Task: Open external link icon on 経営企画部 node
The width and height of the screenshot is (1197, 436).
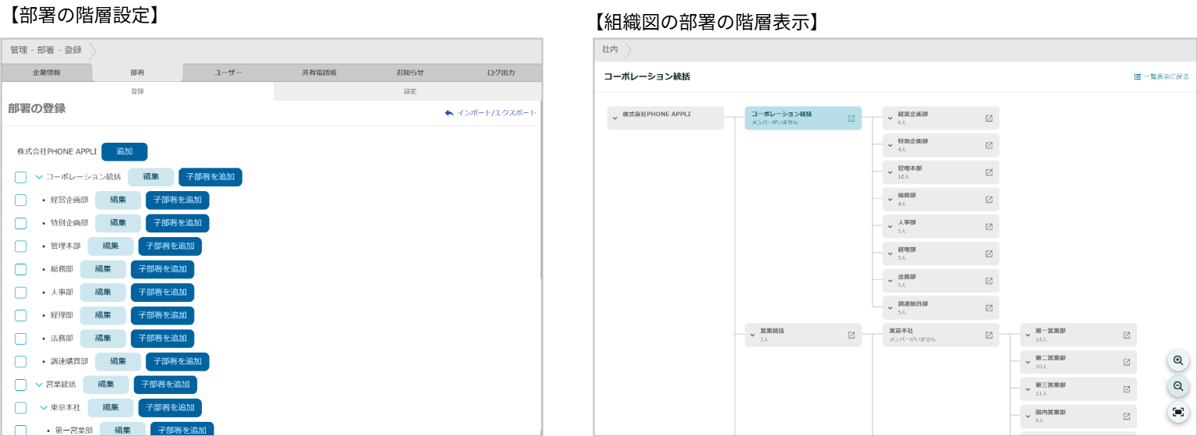Action: [989, 119]
